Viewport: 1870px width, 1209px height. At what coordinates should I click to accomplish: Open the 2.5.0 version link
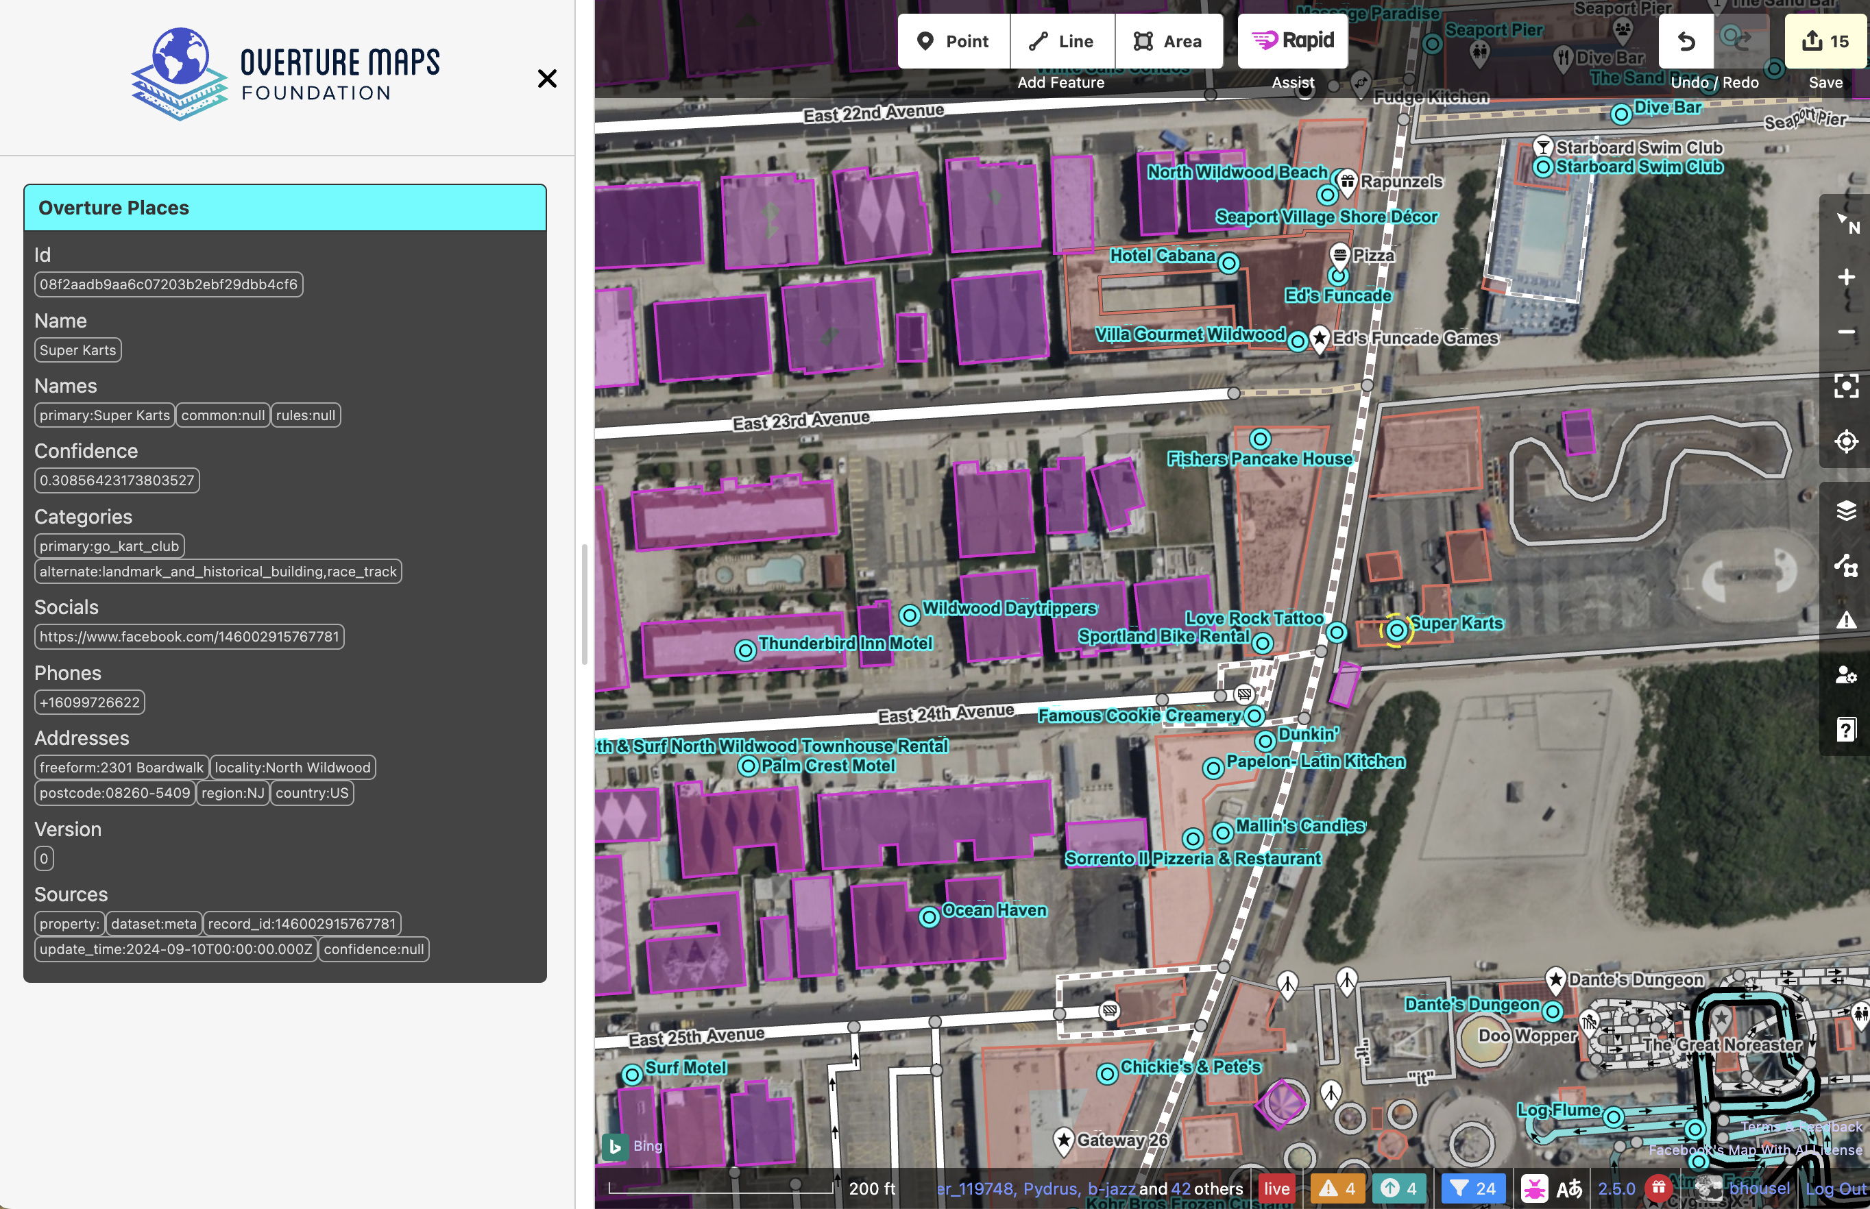(x=1616, y=1188)
